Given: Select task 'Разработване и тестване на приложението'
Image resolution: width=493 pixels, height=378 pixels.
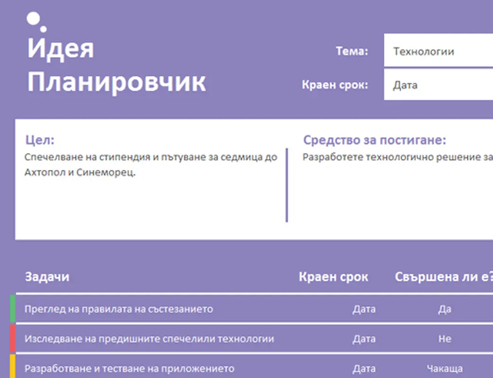Looking at the screenshot, I should [x=130, y=368].
